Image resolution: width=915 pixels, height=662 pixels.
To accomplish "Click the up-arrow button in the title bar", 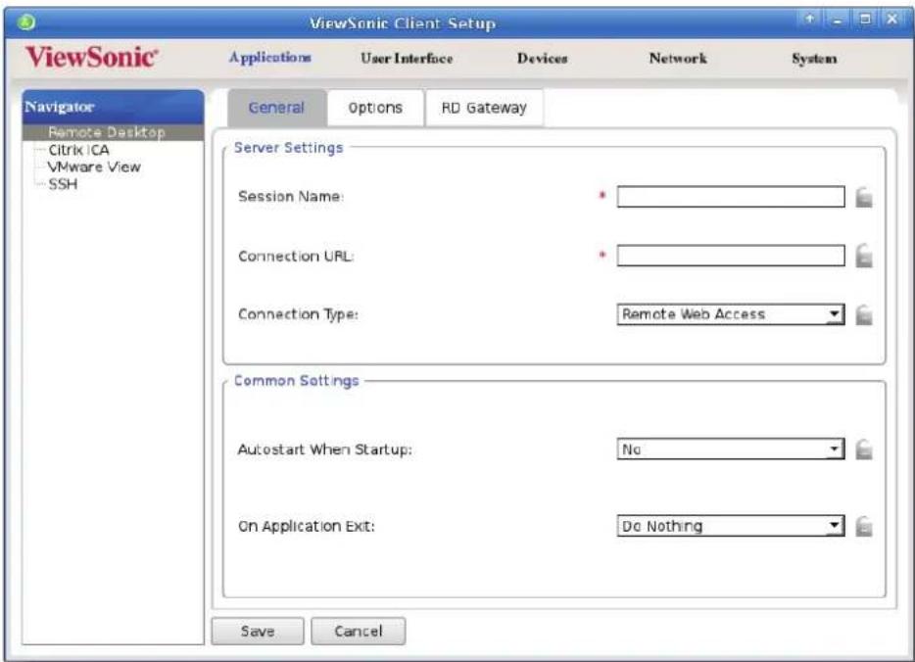I will (809, 20).
